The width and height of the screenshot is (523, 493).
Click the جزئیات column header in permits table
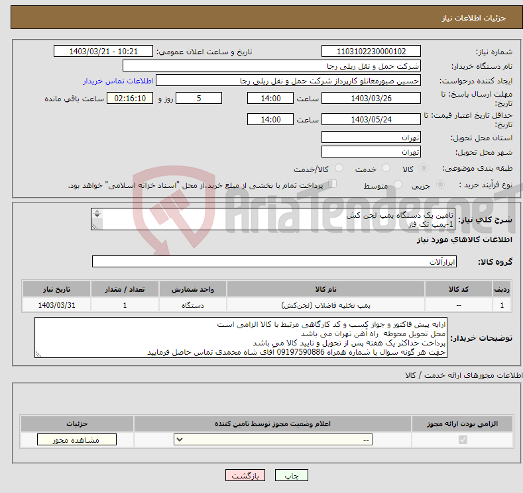pos(77,424)
